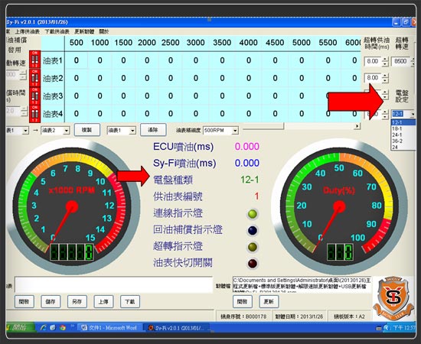Click the 更新 firmware button

269,302
